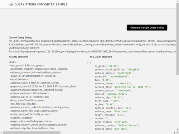This screenshot has height=134, width=179.
Task: Click the JSON protection_eligibility "Eligible" entry
Action: tap(118, 70)
